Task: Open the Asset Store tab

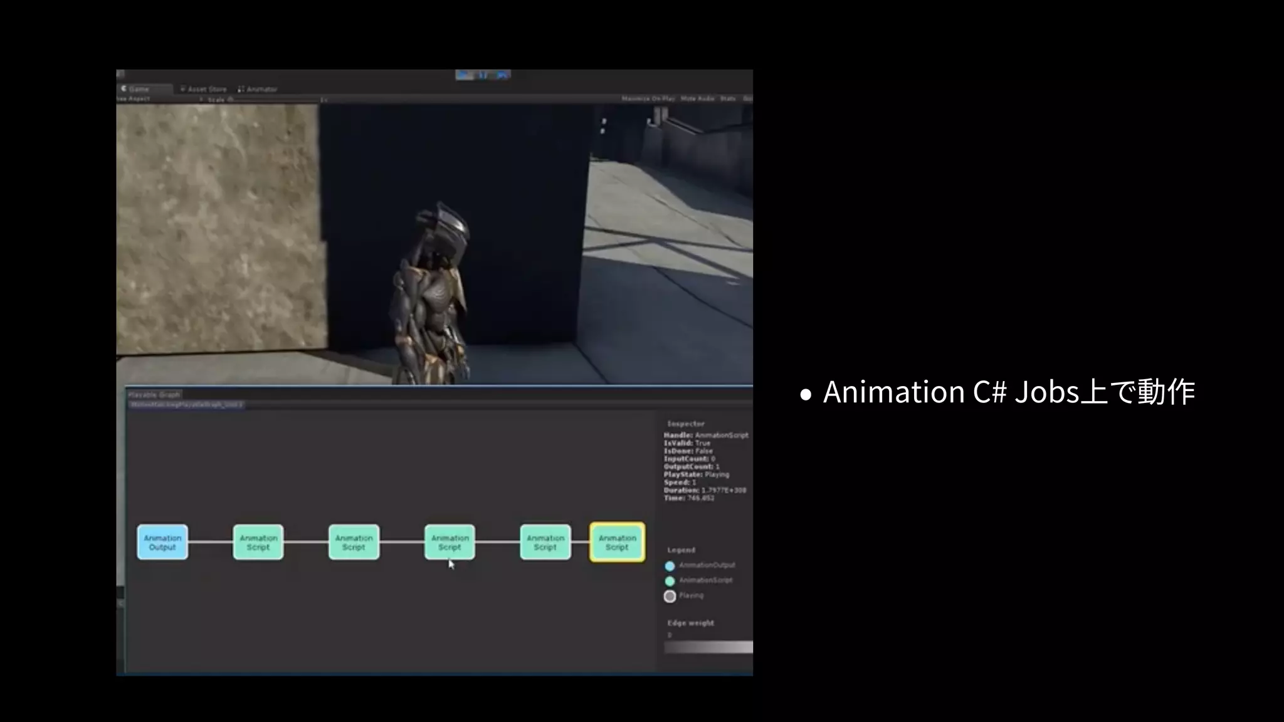Action: point(204,89)
